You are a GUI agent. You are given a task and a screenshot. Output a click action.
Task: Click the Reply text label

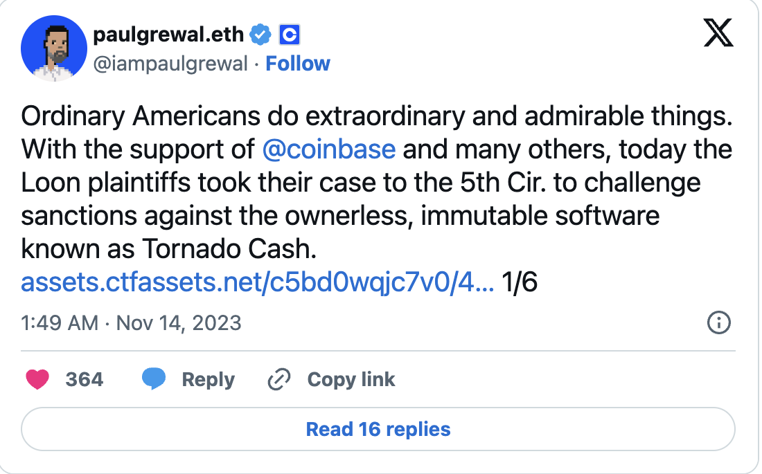coord(208,379)
